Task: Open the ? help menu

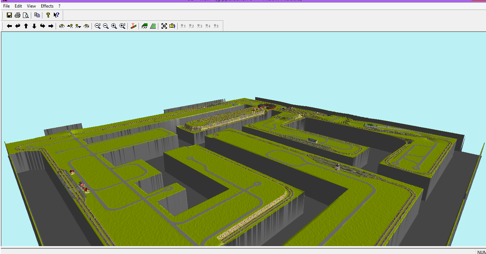Action: click(60, 6)
